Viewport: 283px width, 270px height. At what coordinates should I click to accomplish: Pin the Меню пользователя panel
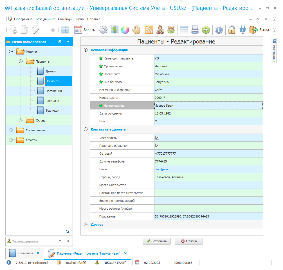pos(68,42)
